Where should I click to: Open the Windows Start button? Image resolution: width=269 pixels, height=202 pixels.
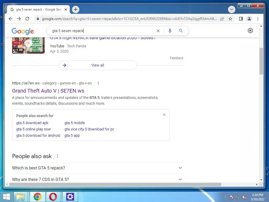(6, 197)
